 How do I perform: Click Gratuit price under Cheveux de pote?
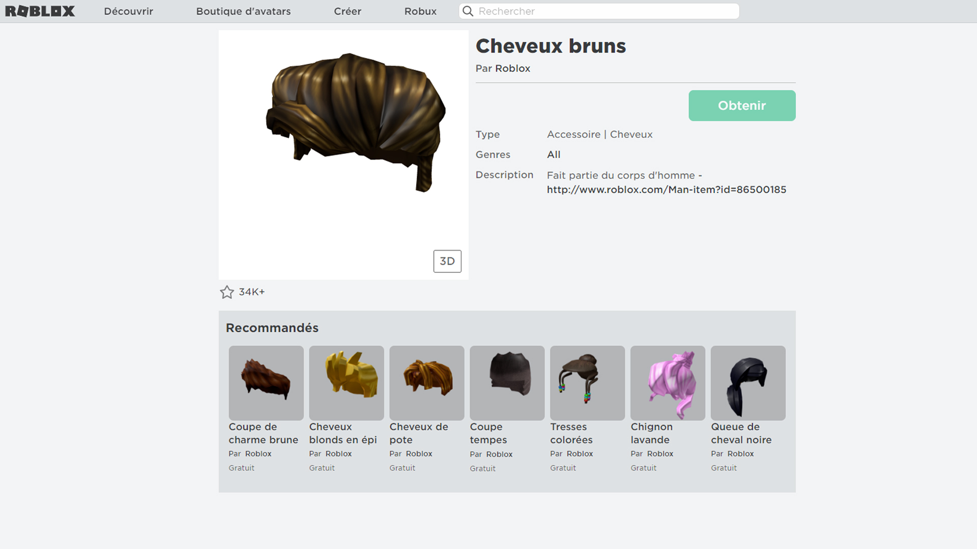(403, 468)
